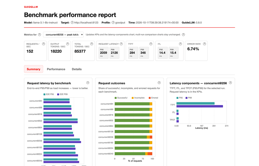
Task: Click the 18220 output tokens value
Action: coord(56,51)
